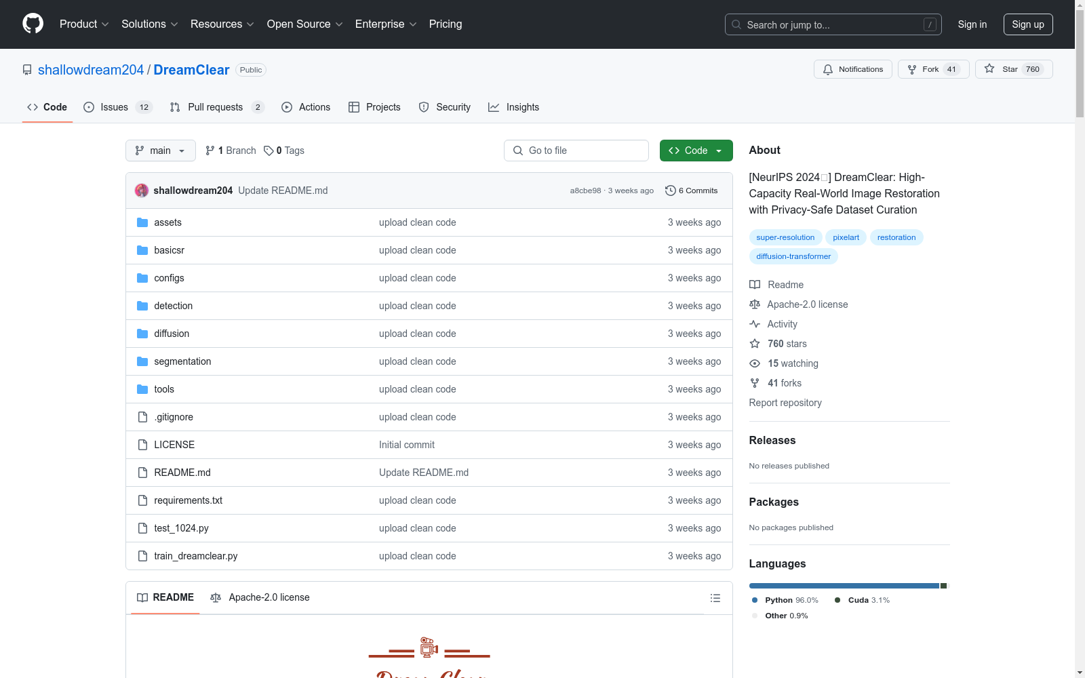Screen dimensions: 1085x678
Task: Fork the DreamClear repository
Action: point(933,69)
